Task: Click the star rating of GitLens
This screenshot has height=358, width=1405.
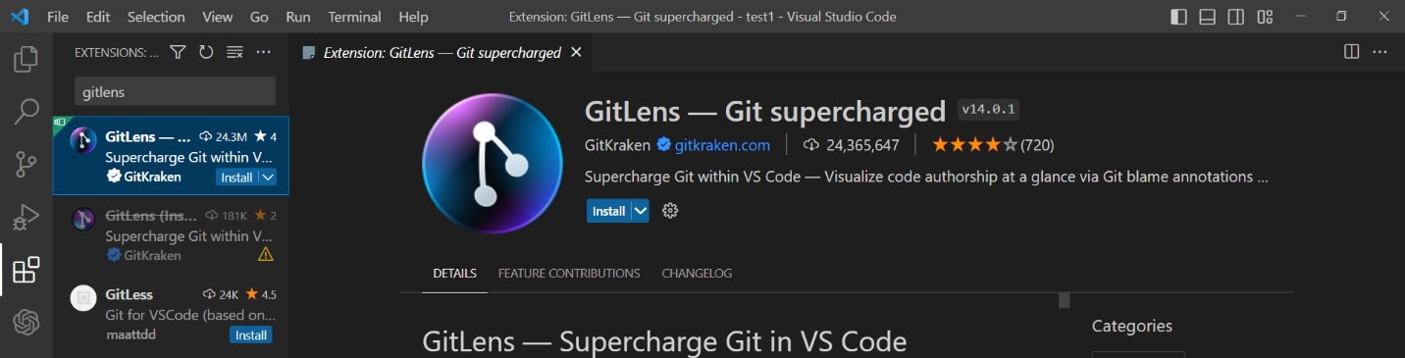Action: (975, 145)
